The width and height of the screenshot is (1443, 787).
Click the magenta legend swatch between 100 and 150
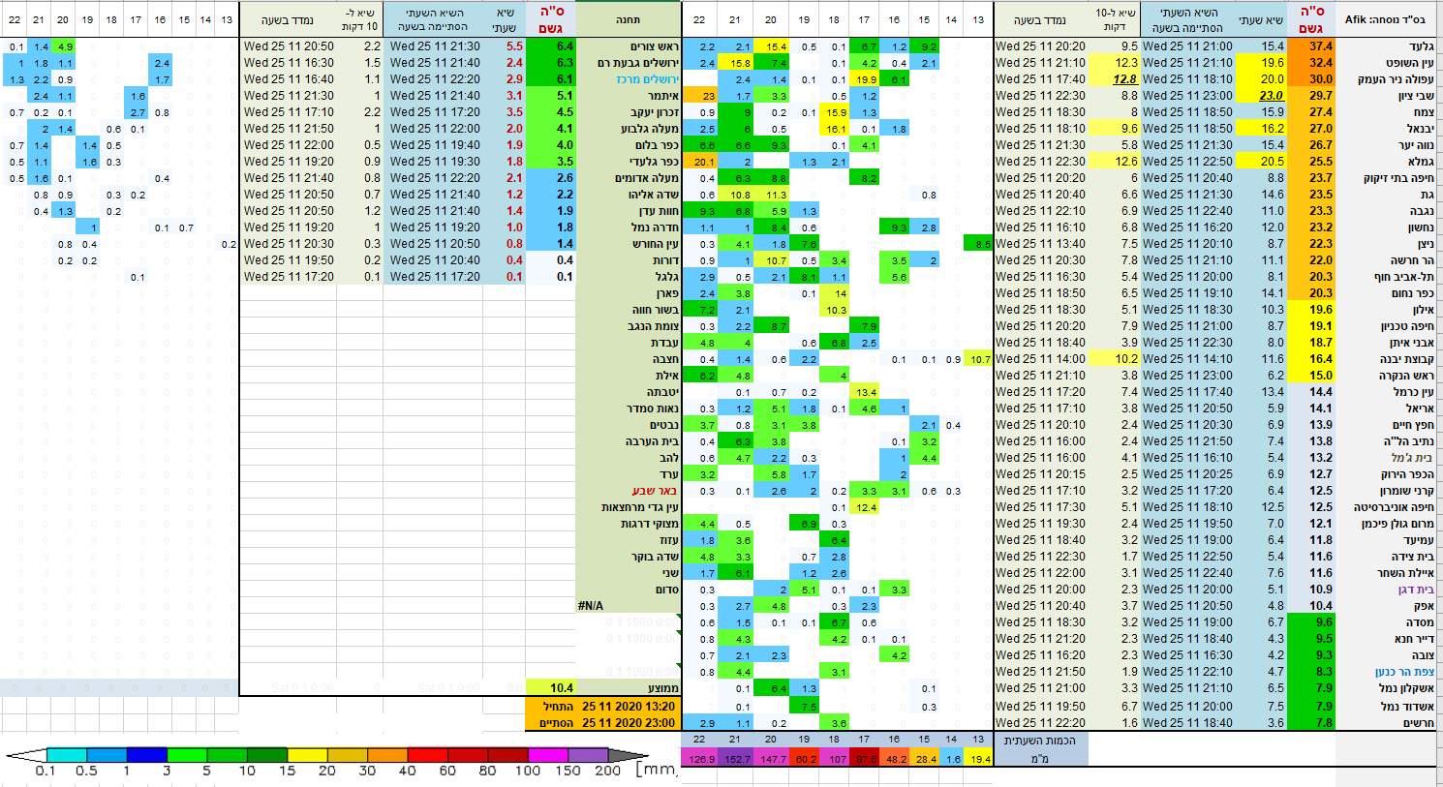(x=548, y=755)
